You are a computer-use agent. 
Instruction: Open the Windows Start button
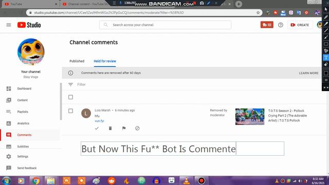(6, 181)
